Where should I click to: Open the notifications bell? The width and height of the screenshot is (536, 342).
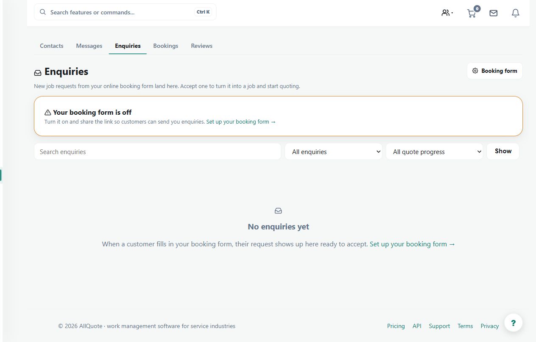[515, 13]
